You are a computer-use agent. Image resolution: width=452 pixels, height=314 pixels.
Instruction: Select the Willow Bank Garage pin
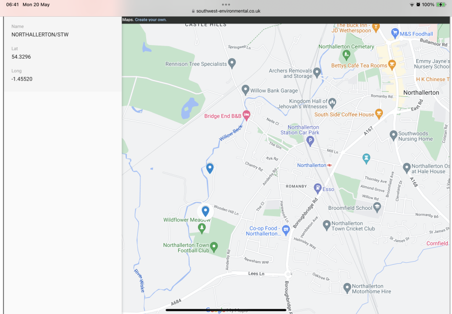pos(245,90)
